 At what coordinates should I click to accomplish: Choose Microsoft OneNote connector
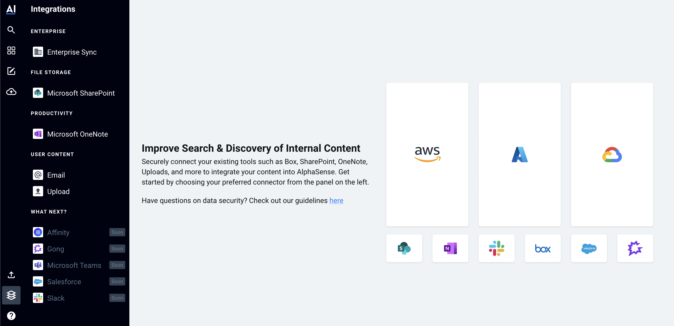pyautogui.click(x=78, y=134)
